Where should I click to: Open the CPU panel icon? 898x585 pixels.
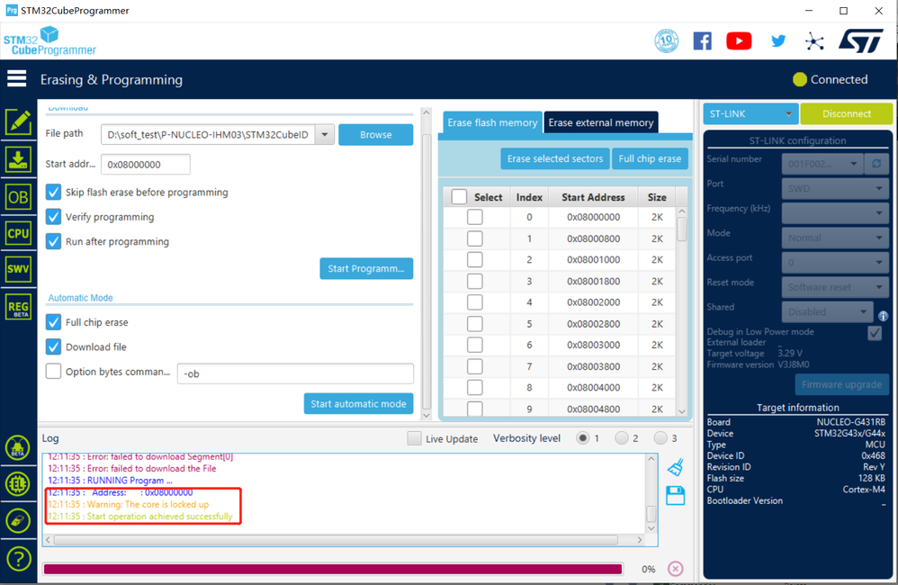(18, 233)
